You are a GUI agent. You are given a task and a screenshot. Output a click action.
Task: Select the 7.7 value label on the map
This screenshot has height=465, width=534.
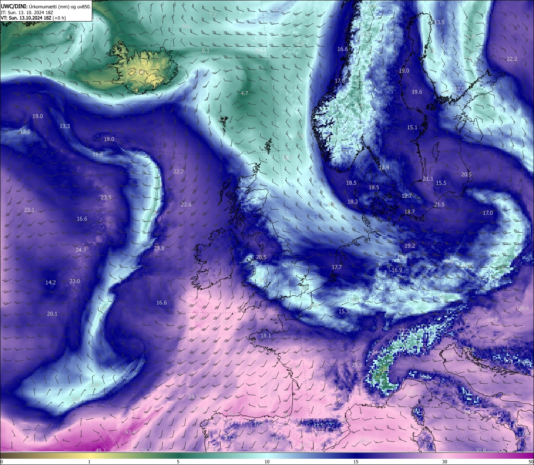pos(212,15)
